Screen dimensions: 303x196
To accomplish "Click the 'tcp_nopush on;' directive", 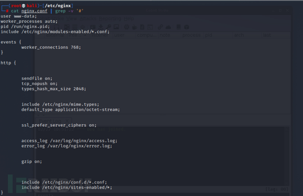I will click(x=39, y=83).
